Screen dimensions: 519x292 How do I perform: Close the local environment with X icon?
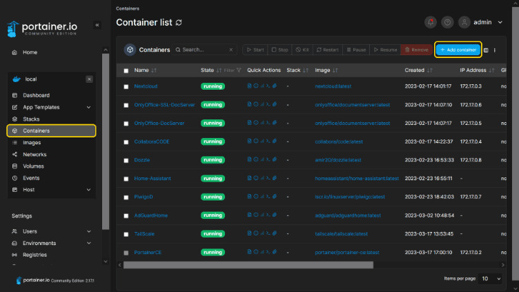pos(89,79)
